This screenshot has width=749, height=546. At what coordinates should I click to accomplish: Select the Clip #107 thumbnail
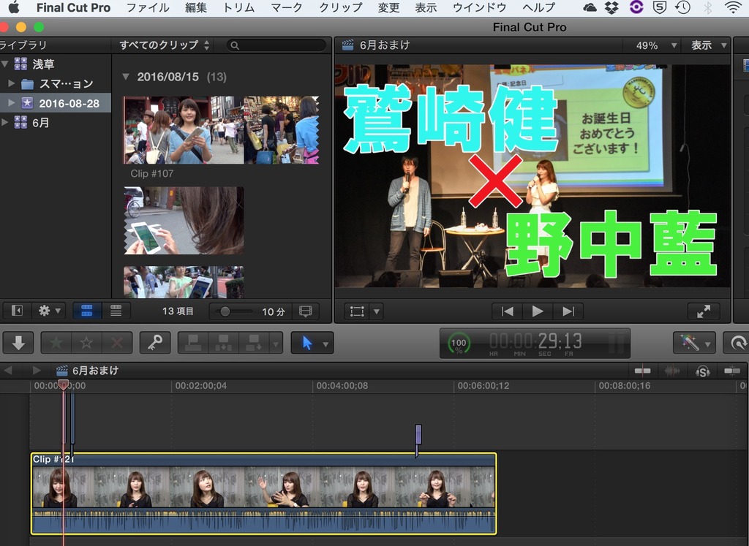221,130
